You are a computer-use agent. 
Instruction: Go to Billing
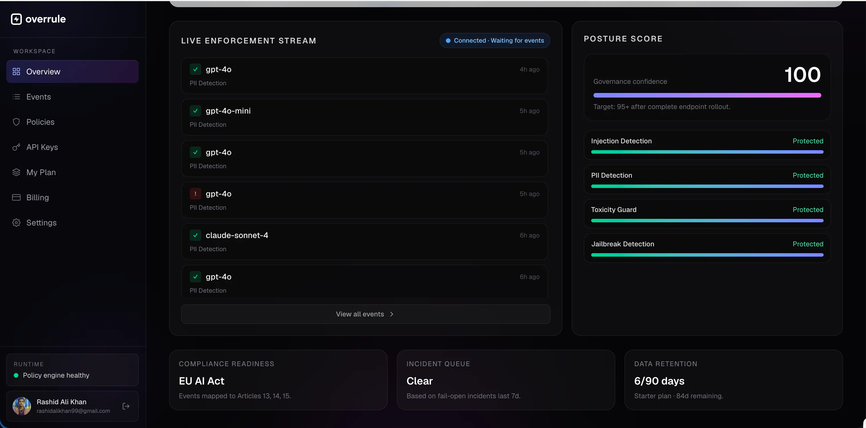(x=72, y=197)
